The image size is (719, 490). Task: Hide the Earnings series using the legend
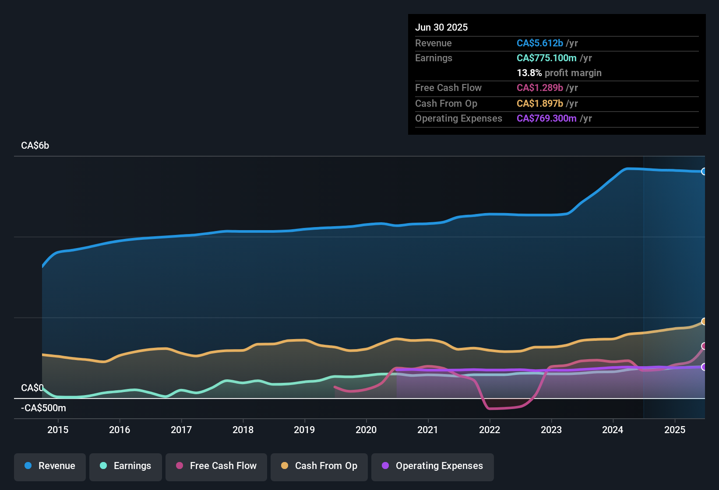pos(126,466)
